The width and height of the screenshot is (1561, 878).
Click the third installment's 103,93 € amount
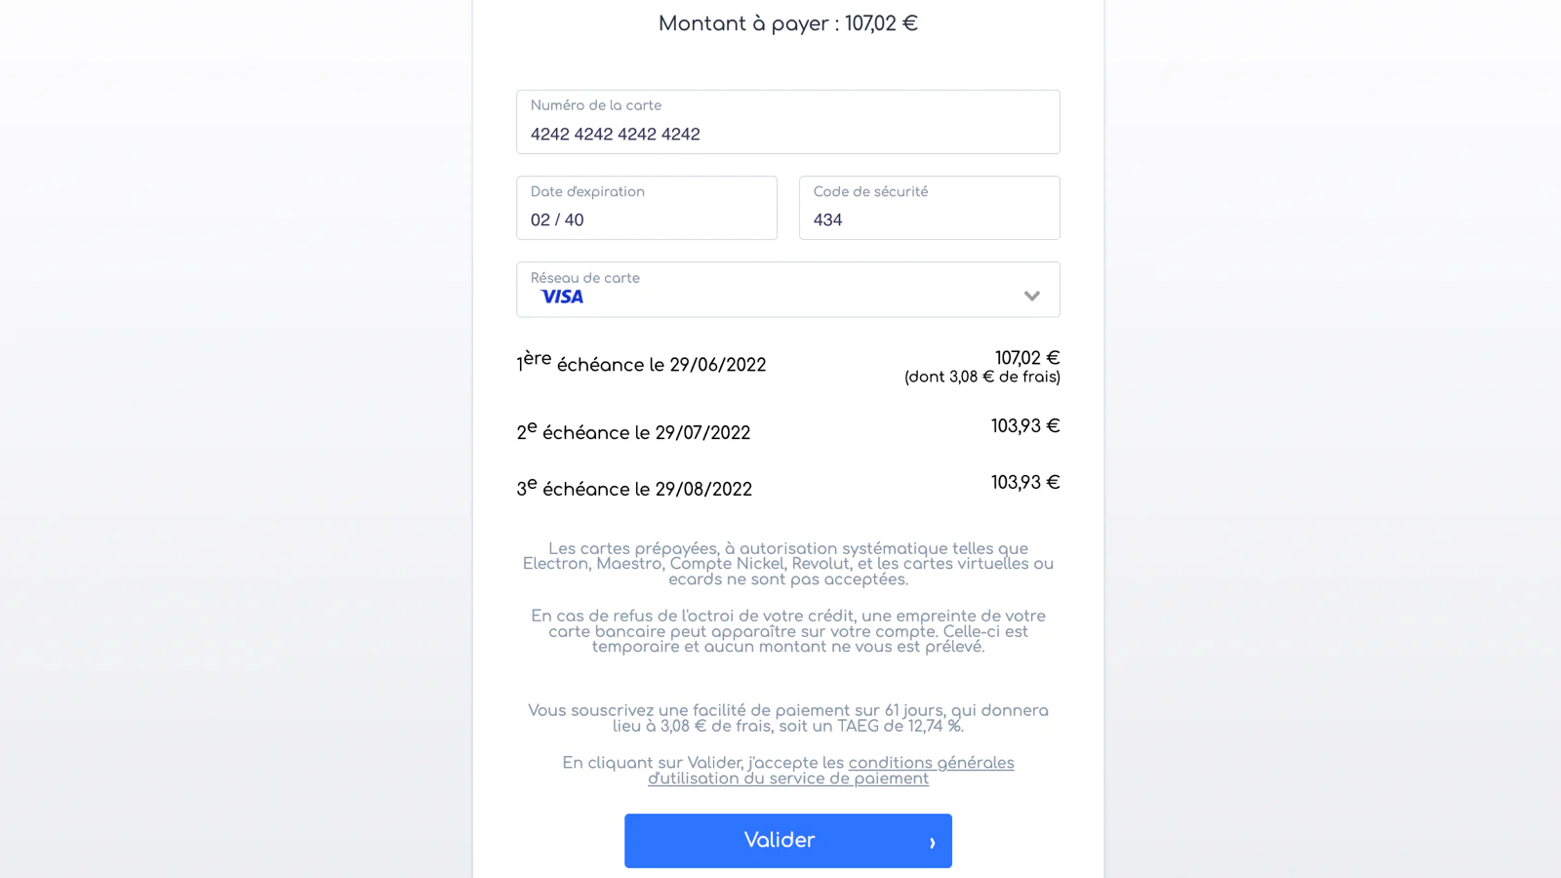pos(1024,483)
